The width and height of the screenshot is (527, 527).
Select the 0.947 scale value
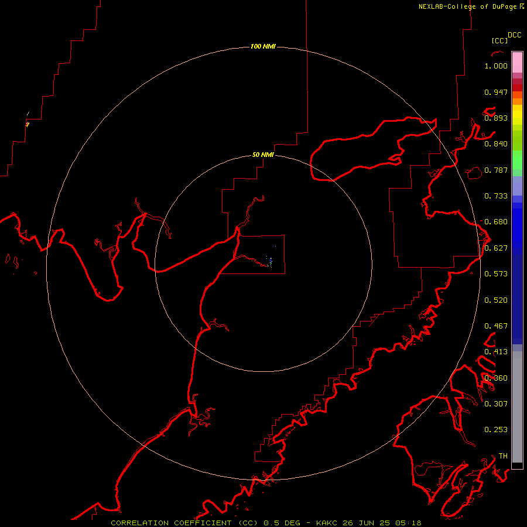click(x=496, y=92)
